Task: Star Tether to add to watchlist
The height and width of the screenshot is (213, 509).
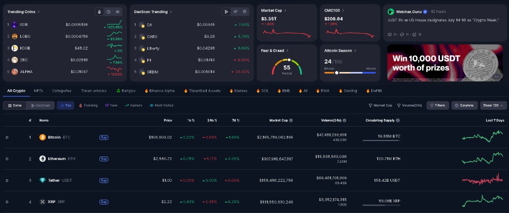Action: [x=7, y=180]
